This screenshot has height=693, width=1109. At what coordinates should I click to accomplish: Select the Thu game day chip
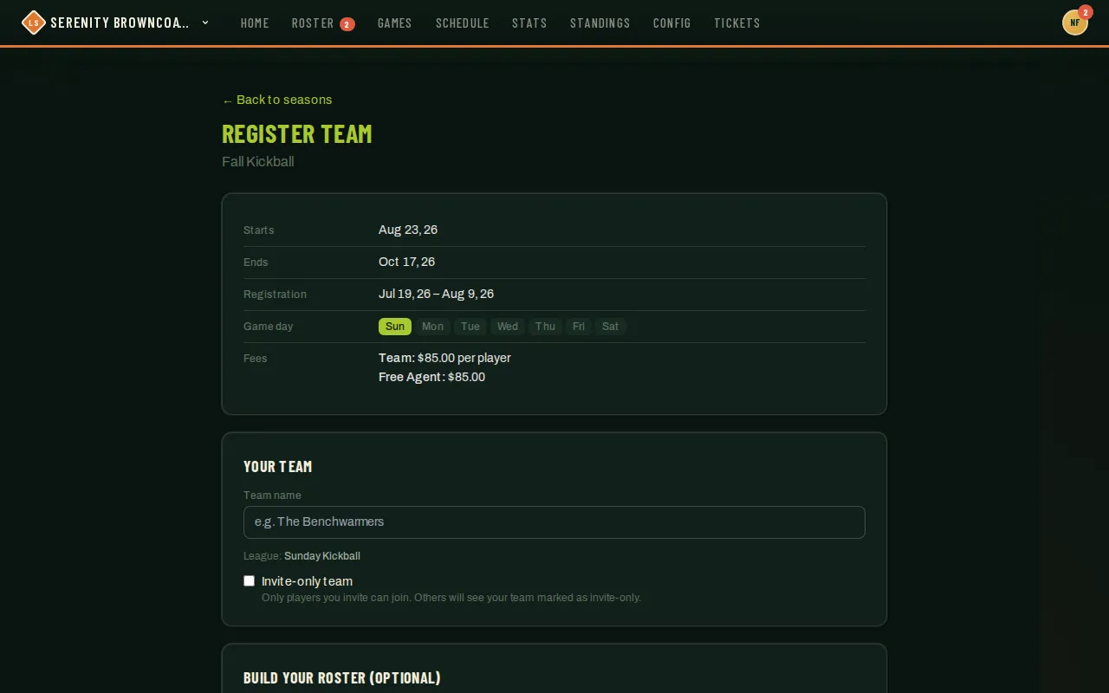tap(545, 327)
